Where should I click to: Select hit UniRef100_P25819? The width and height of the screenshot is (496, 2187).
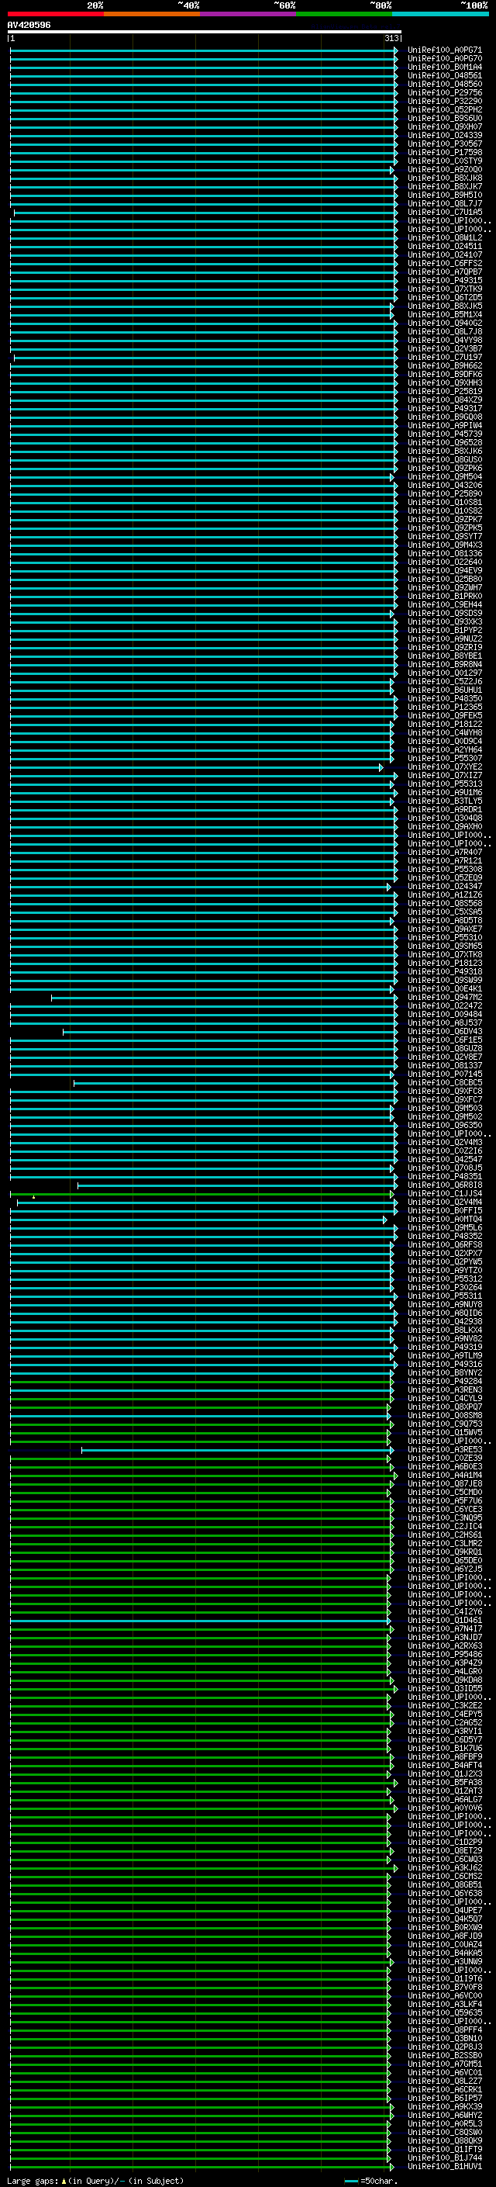point(444,391)
